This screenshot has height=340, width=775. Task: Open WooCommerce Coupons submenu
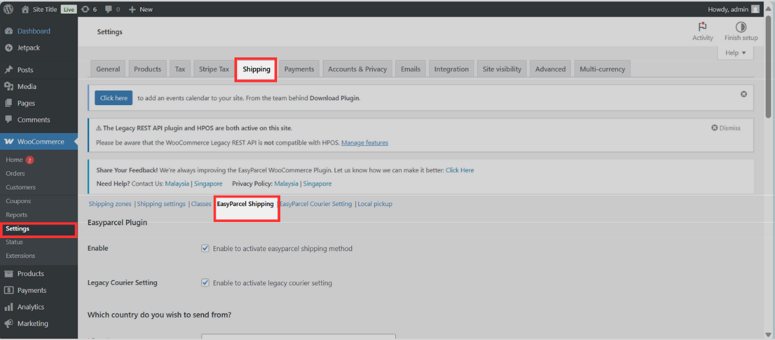(18, 201)
